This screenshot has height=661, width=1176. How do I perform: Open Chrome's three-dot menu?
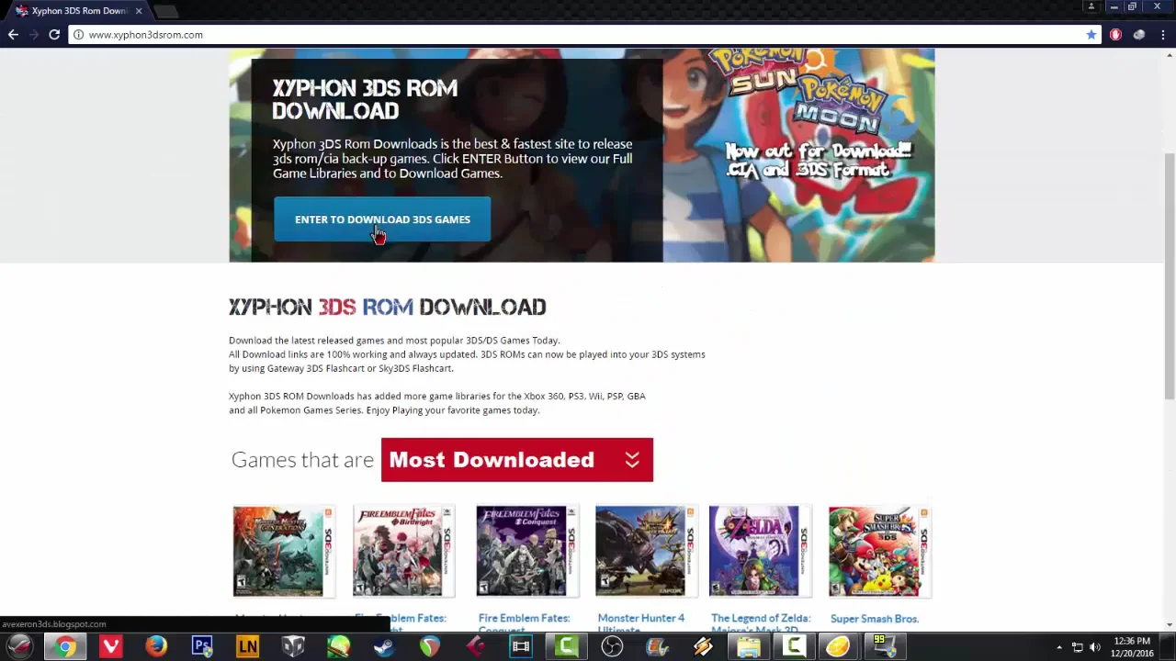pos(1162,35)
